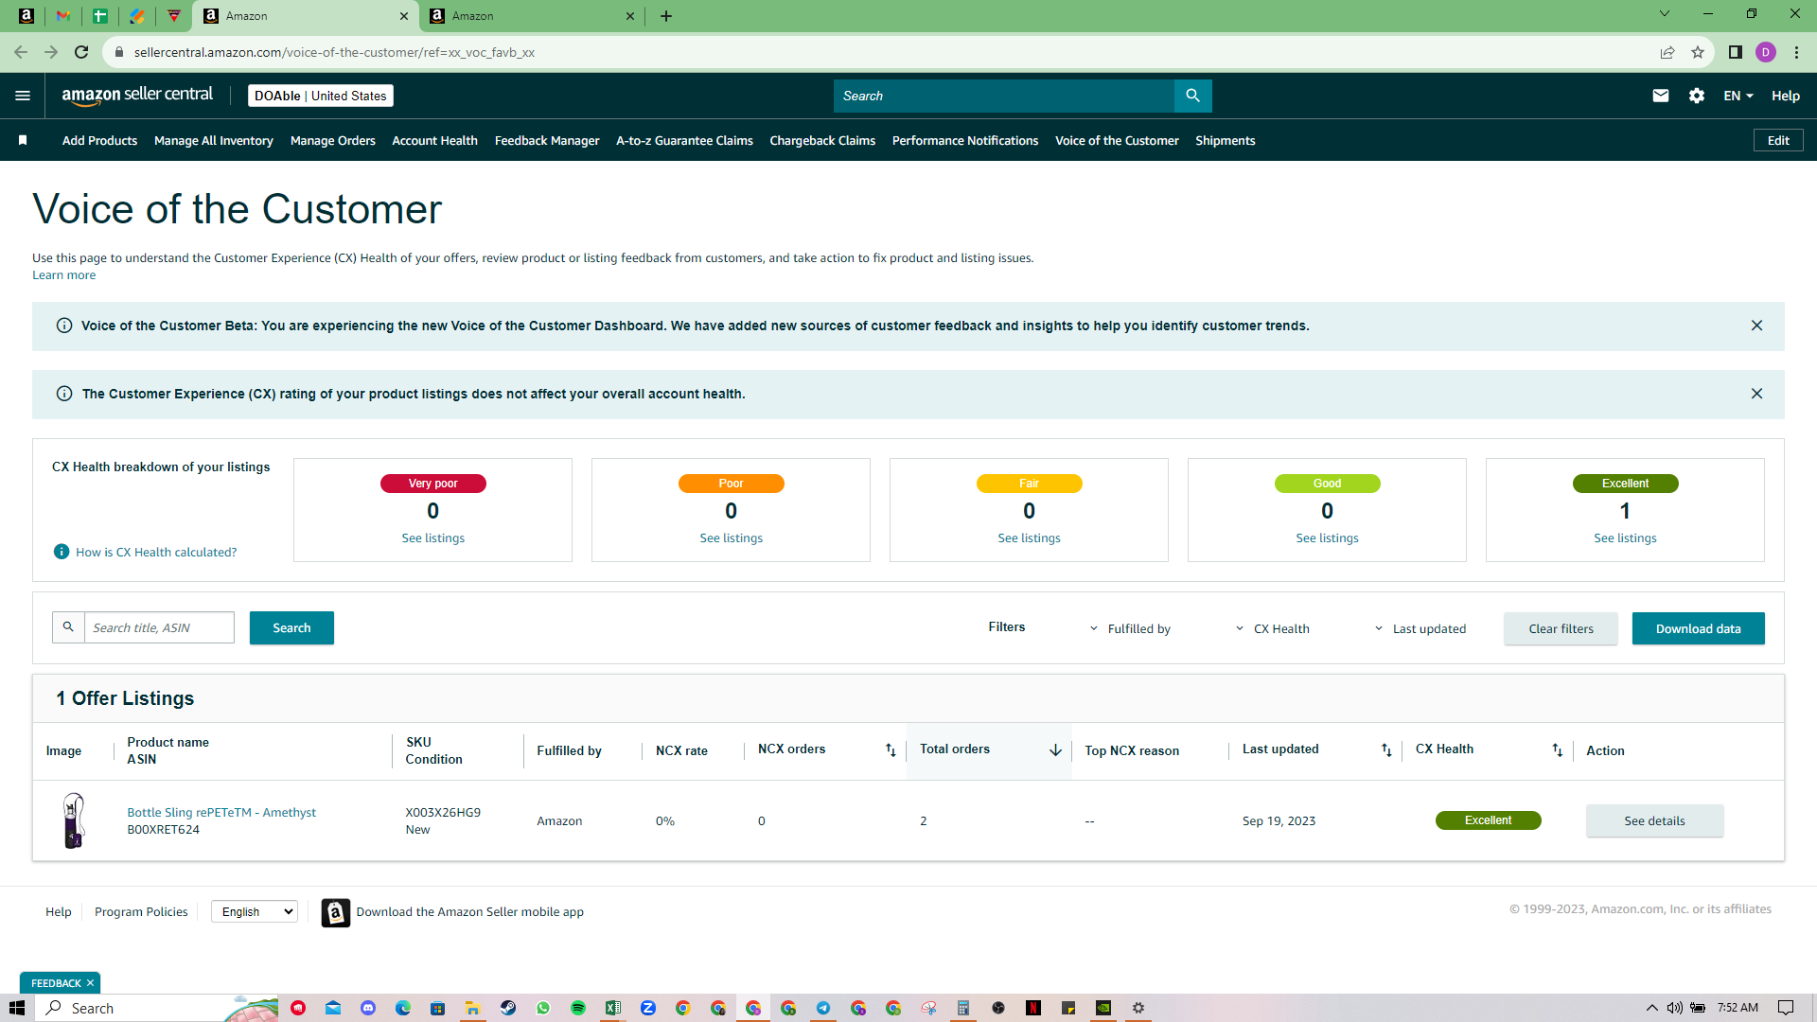Screen dimensions: 1817x1022
Task: Open Program Policies in the footer
Action: (x=141, y=911)
